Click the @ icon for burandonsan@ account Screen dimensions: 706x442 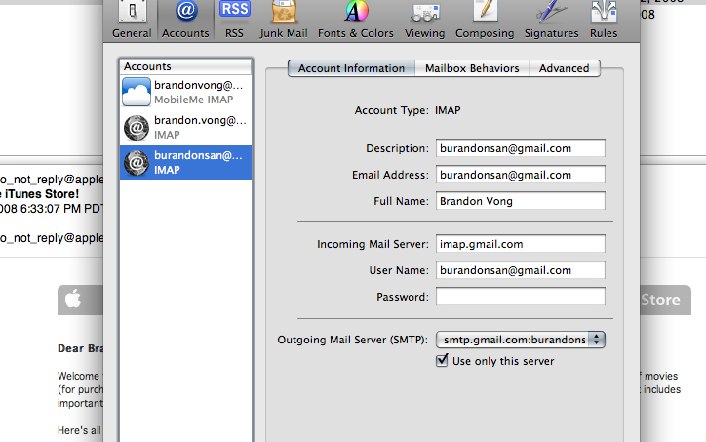pyautogui.click(x=137, y=163)
